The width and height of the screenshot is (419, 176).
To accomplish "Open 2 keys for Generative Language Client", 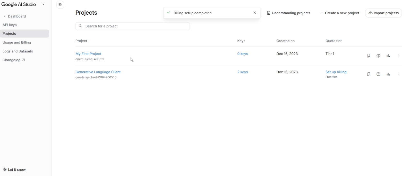I will (243, 72).
